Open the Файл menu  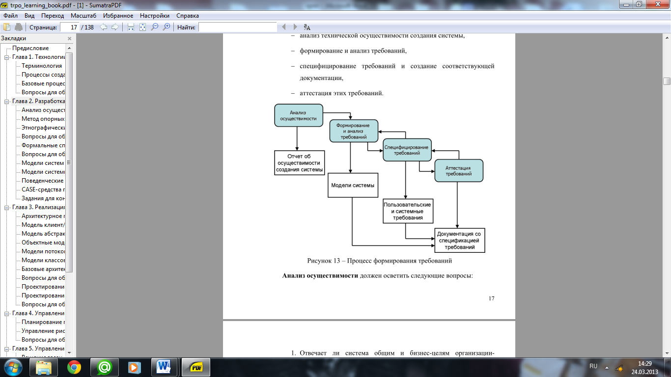(x=10, y=16)
